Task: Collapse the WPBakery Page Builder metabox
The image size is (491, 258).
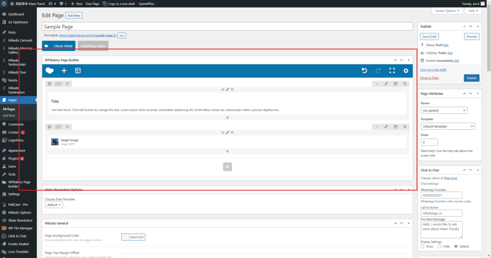Action: [409, 60]
